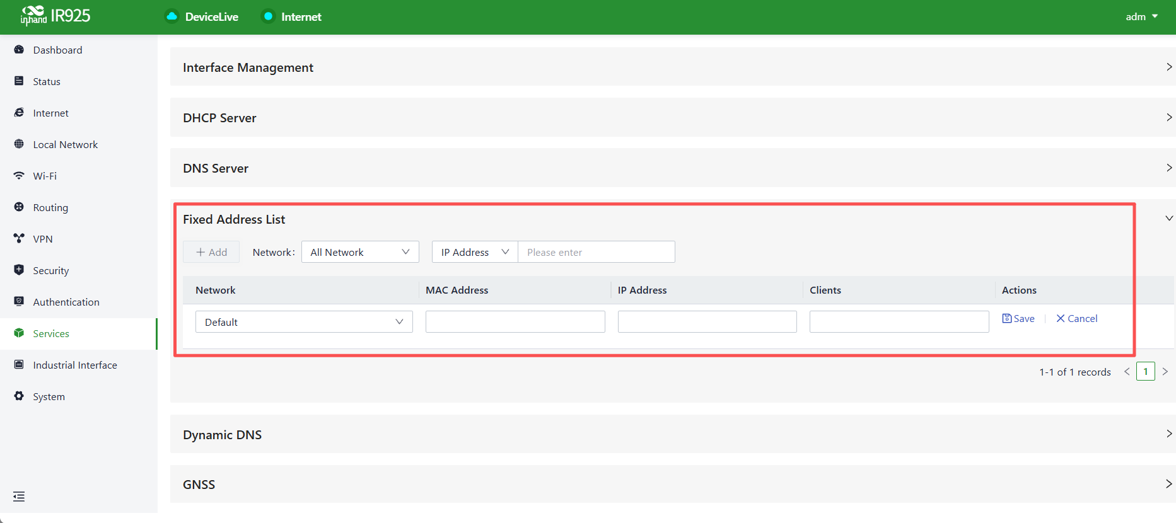This screenshot has height=523, width=1176.
Task: Click the Local Network globe icon
Action: (19, 144)
